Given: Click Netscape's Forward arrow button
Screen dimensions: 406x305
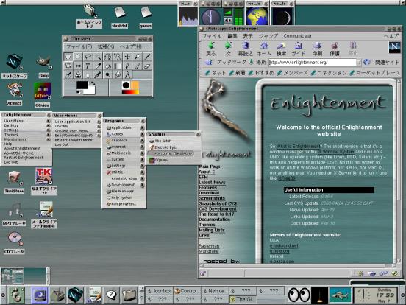Looking at the screenshot, I should [228, 49].
